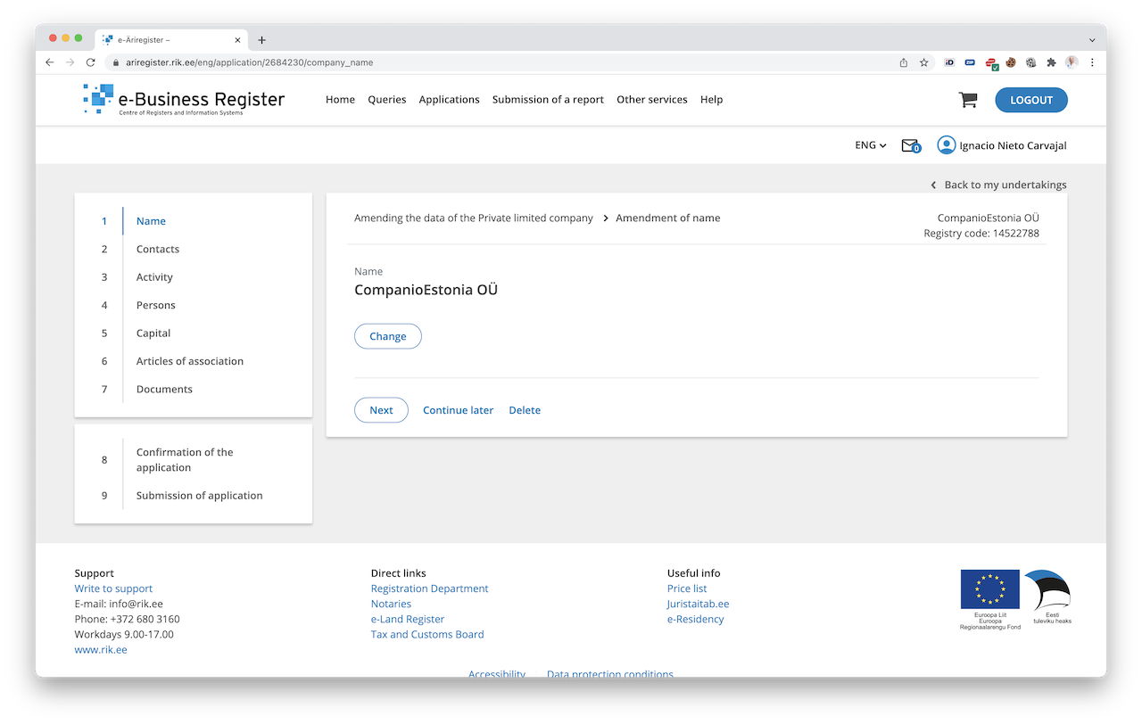Image resolution: width=1142 pixels, height=724 pixels.
Task: Open the Queries menu
Action: point(386,100)
